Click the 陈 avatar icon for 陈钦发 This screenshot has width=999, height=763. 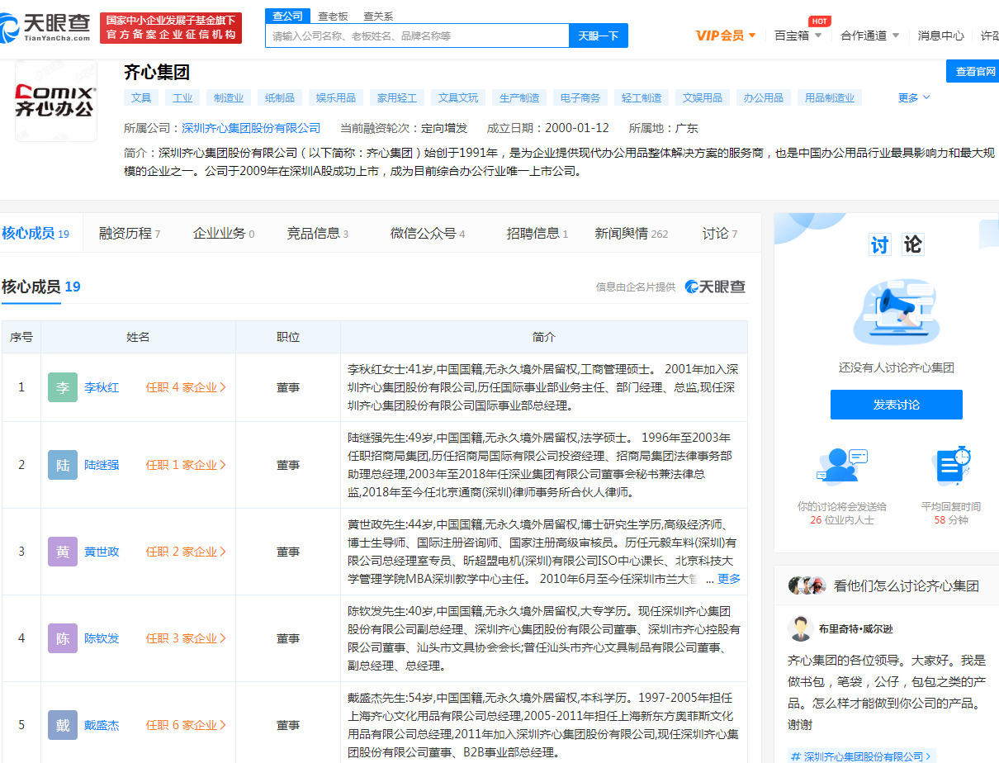pos(63,638)
